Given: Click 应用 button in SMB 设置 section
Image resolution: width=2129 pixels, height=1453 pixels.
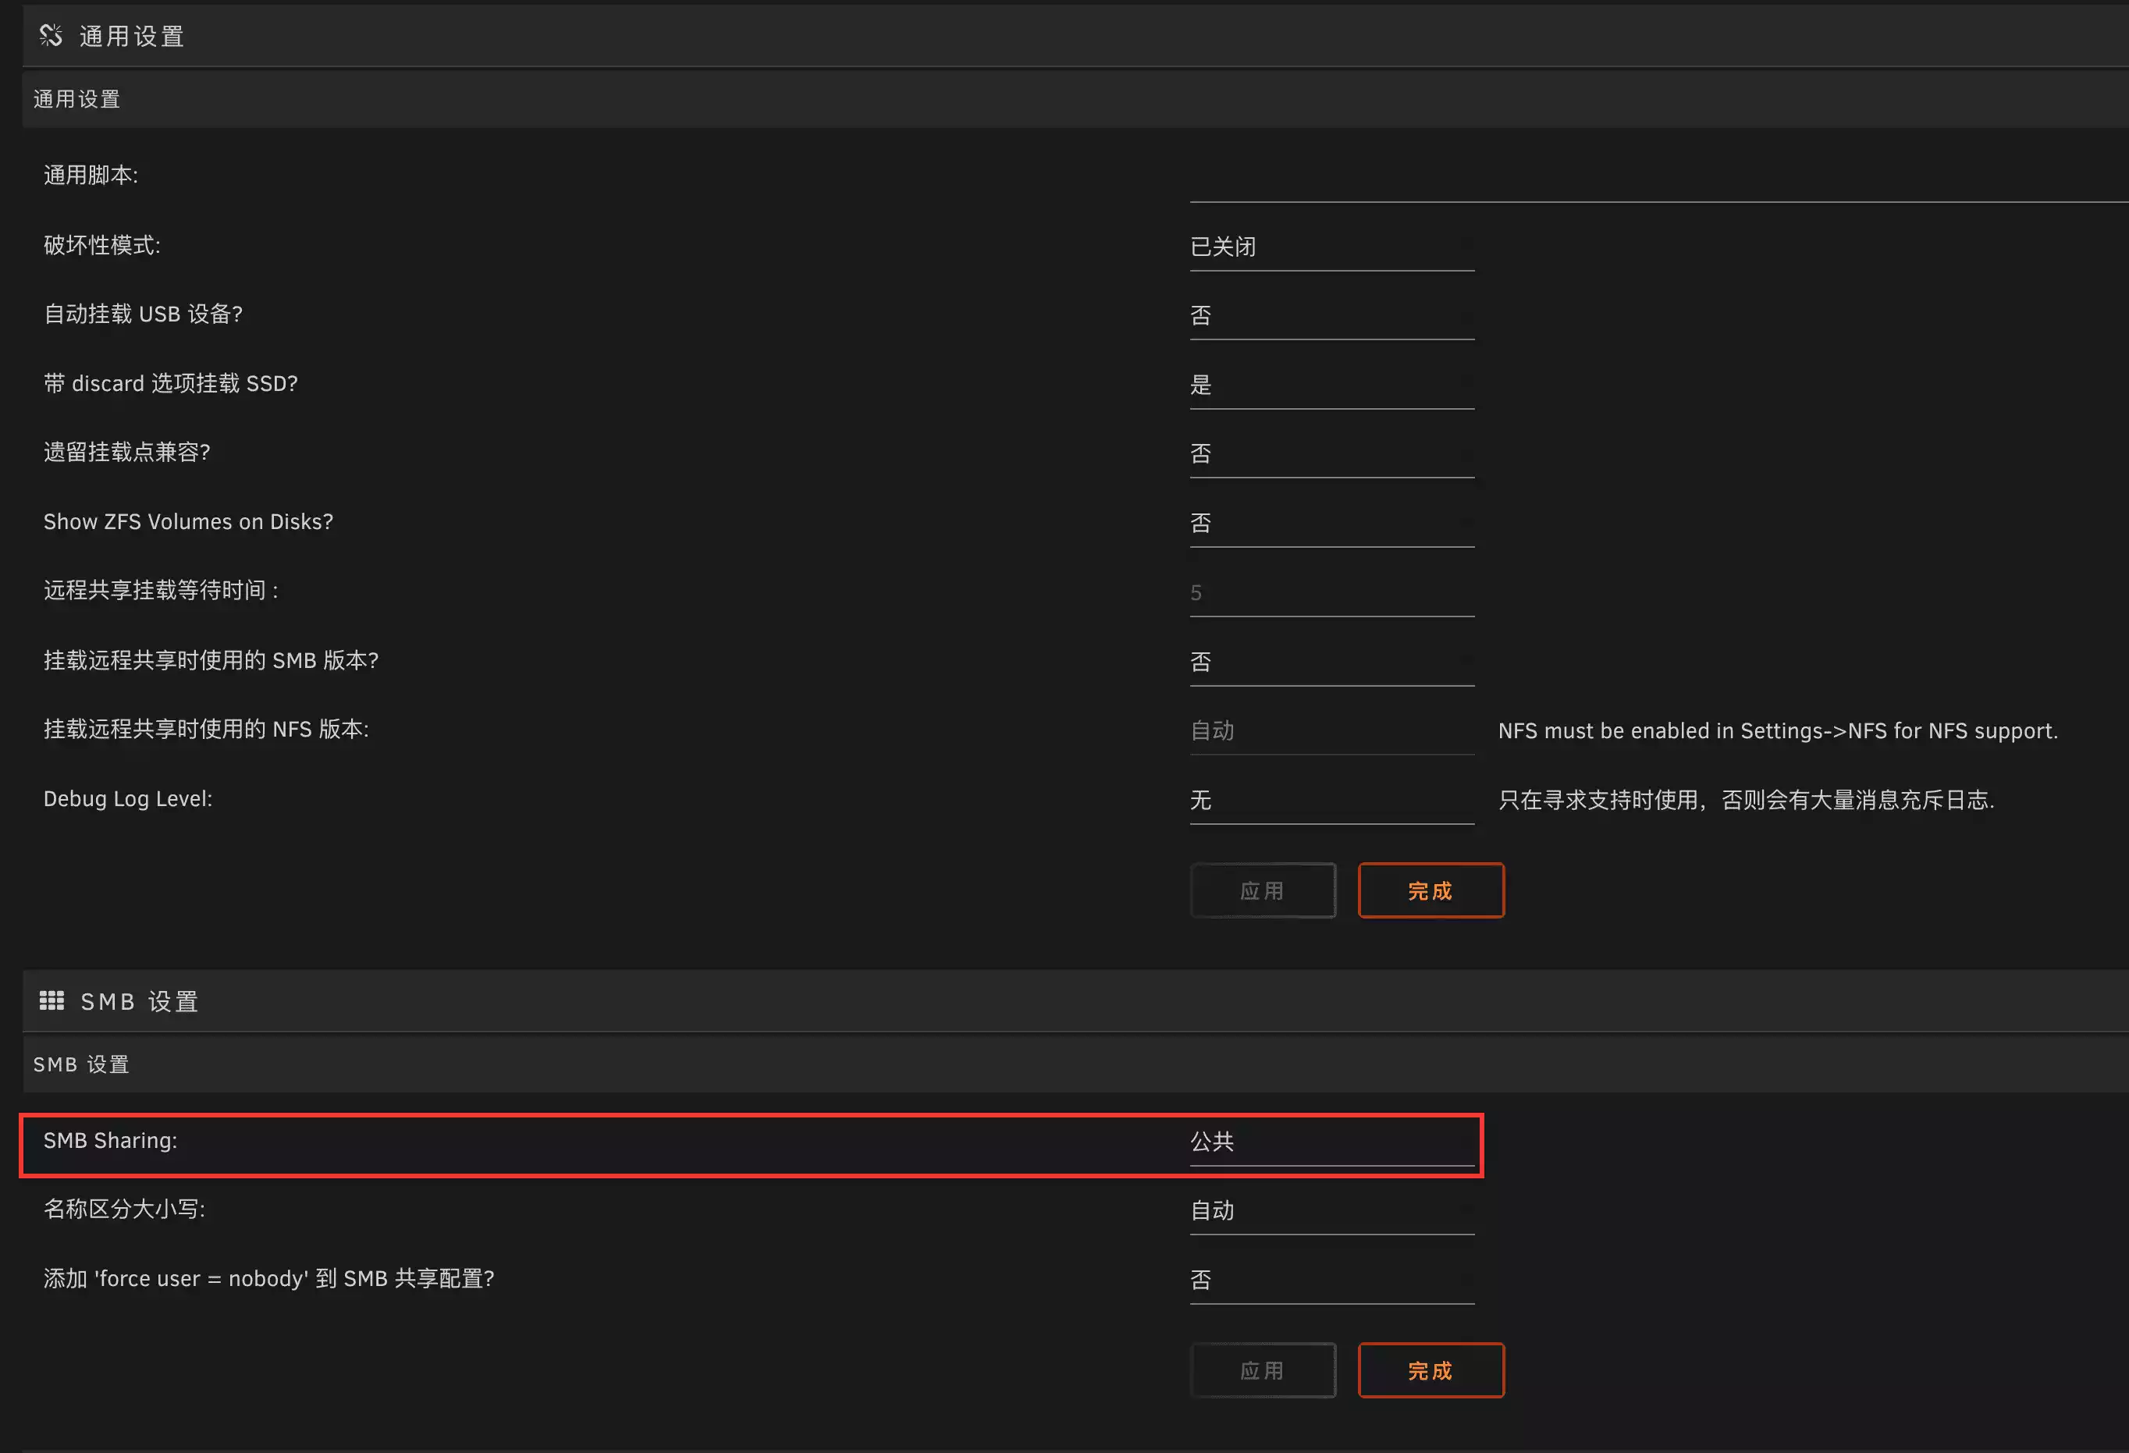Looking at the screenshot, I should click(x=1263, y=1370).
